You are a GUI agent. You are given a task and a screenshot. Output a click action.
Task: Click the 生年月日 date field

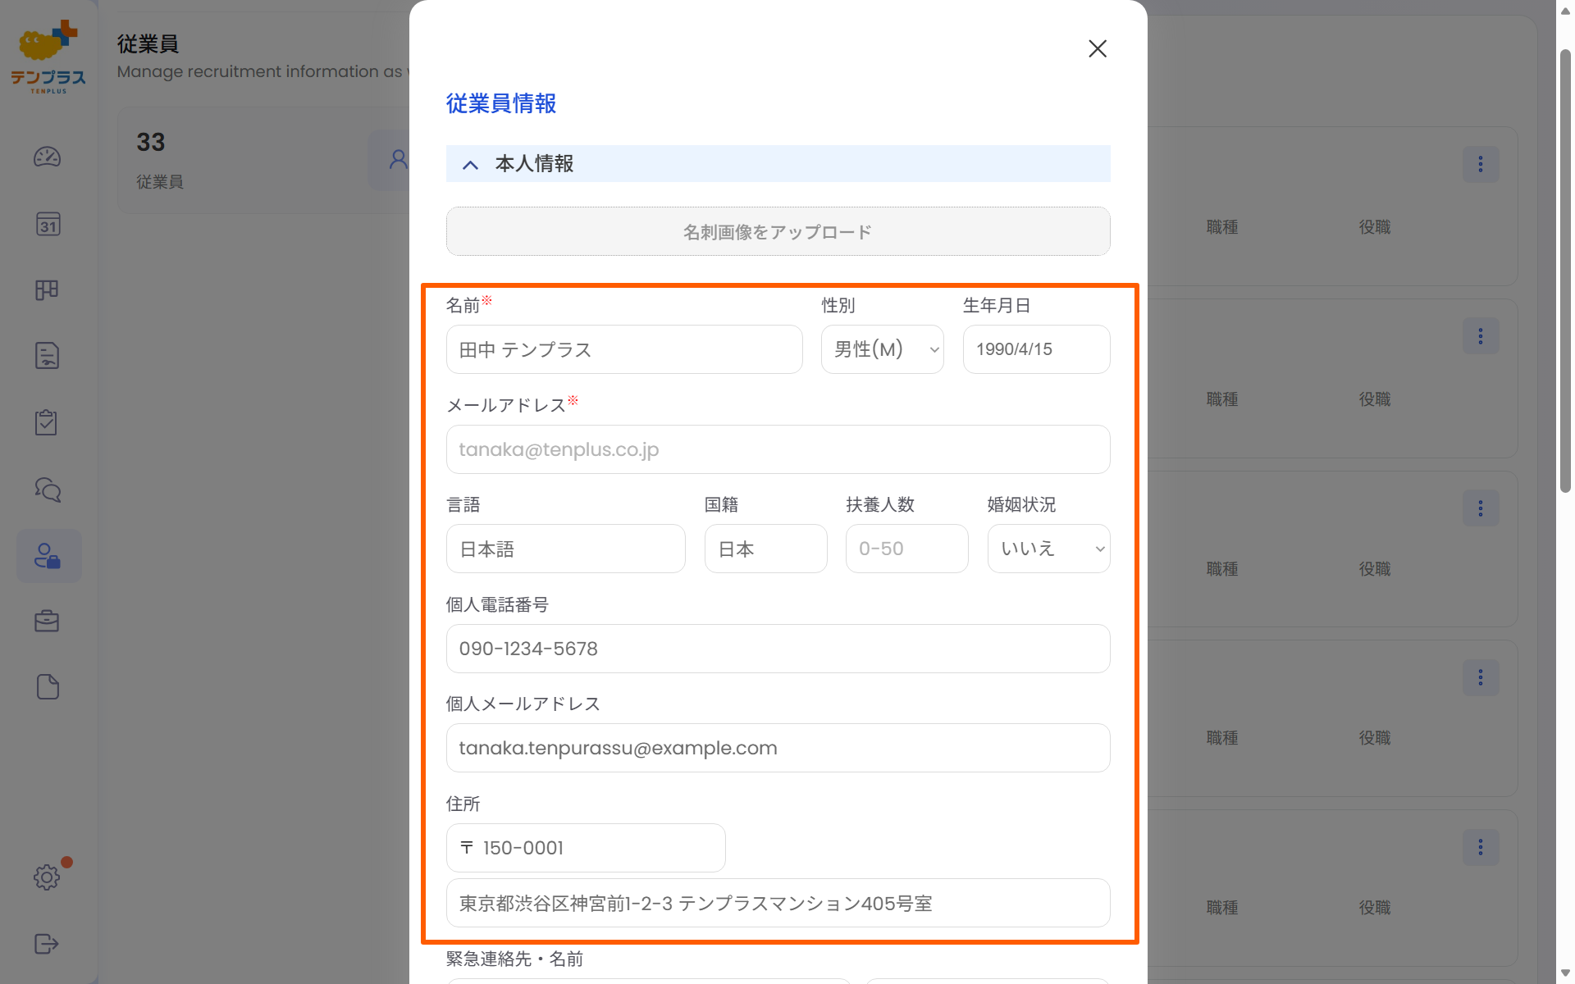1037,349
